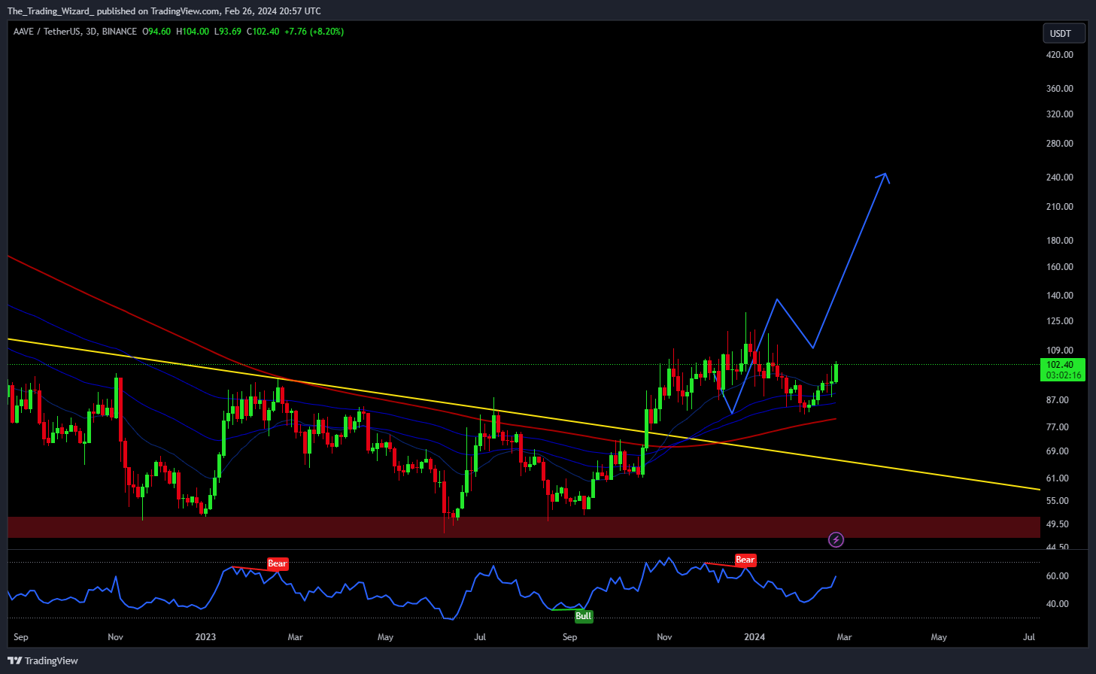The height and width of the screenshot is (674, 1096).
Task: Click the 125.00 price axis label
Action: (x=1059, y=321)
